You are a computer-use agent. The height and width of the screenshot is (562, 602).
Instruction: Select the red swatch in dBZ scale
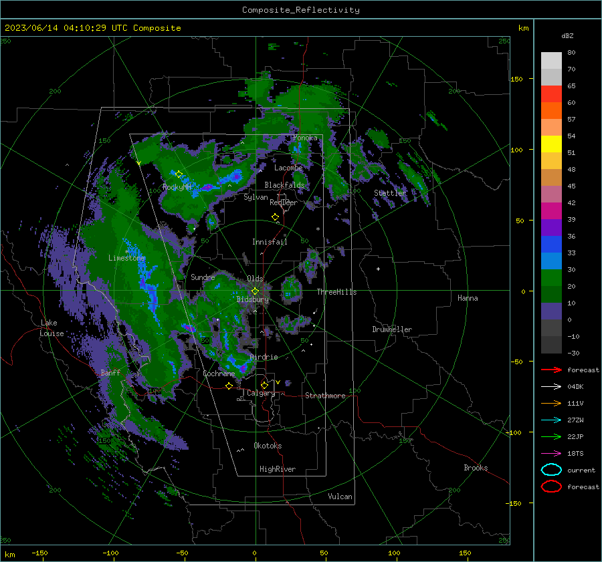(551, 94)
